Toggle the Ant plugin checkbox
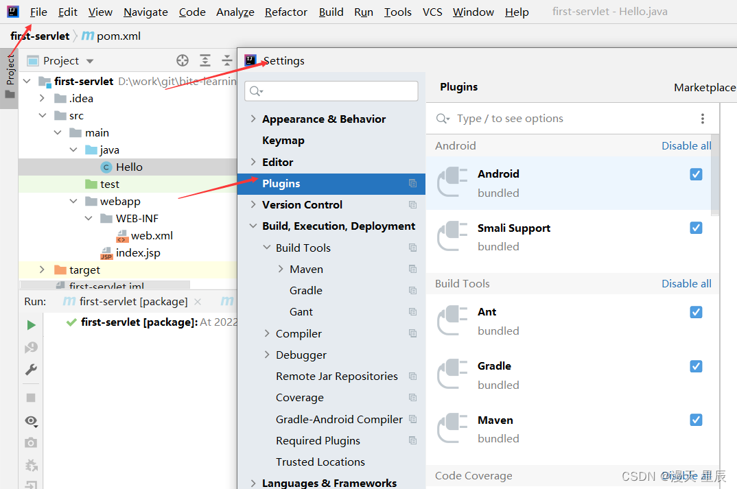The height and width of the screenshot is (489, 737). pyautogui.click(x=696, y=312)
